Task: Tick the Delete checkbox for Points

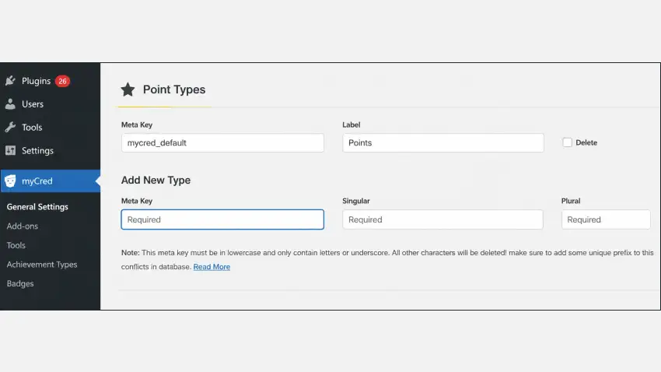Action: [568, 142]
